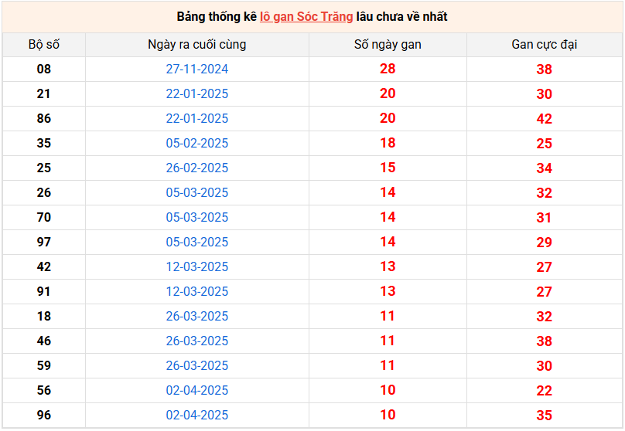Click the date 05-02-2025 link
The image size is (625, 431).
[197, 143]
